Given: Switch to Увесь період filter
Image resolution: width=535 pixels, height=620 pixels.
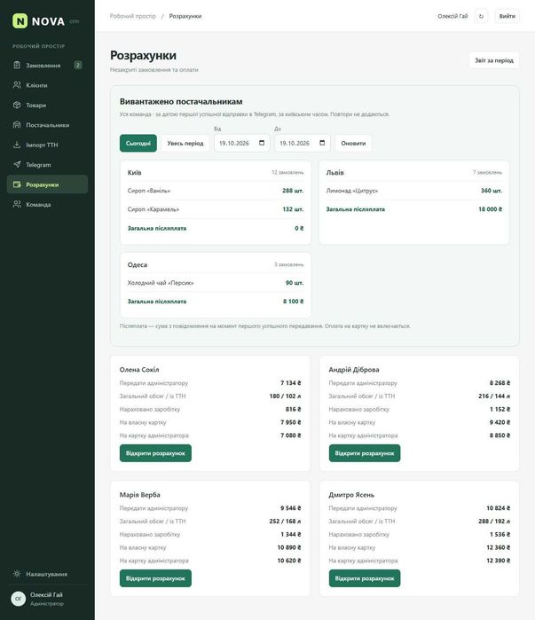Looking at the screenshot, I should coord(185,143).
